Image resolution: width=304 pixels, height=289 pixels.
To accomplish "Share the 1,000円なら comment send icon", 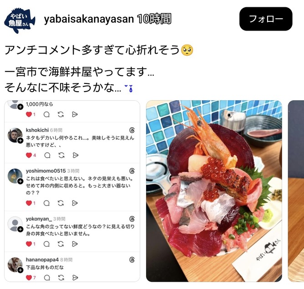I will pyautogui.click(x=75, y=114).
